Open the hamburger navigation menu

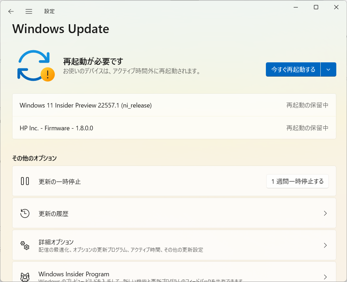click(x=29, y=11)
